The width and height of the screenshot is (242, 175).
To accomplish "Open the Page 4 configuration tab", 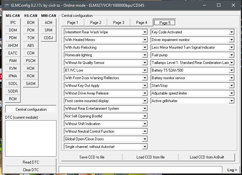I will (142, 23).
